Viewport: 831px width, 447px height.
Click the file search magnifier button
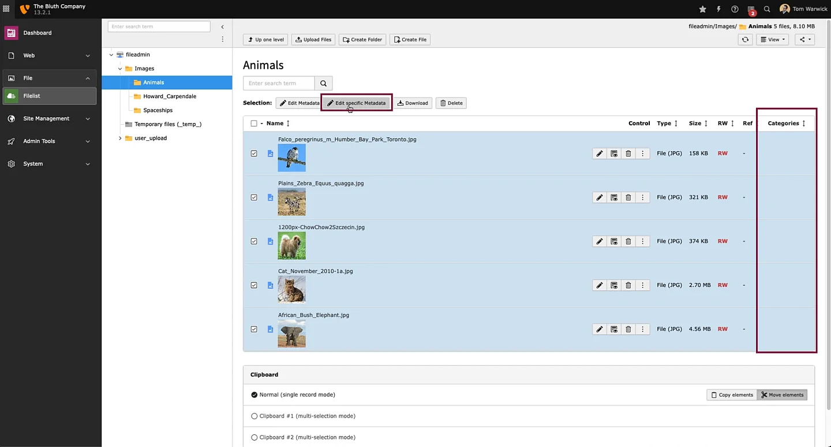tap(323, 83)
